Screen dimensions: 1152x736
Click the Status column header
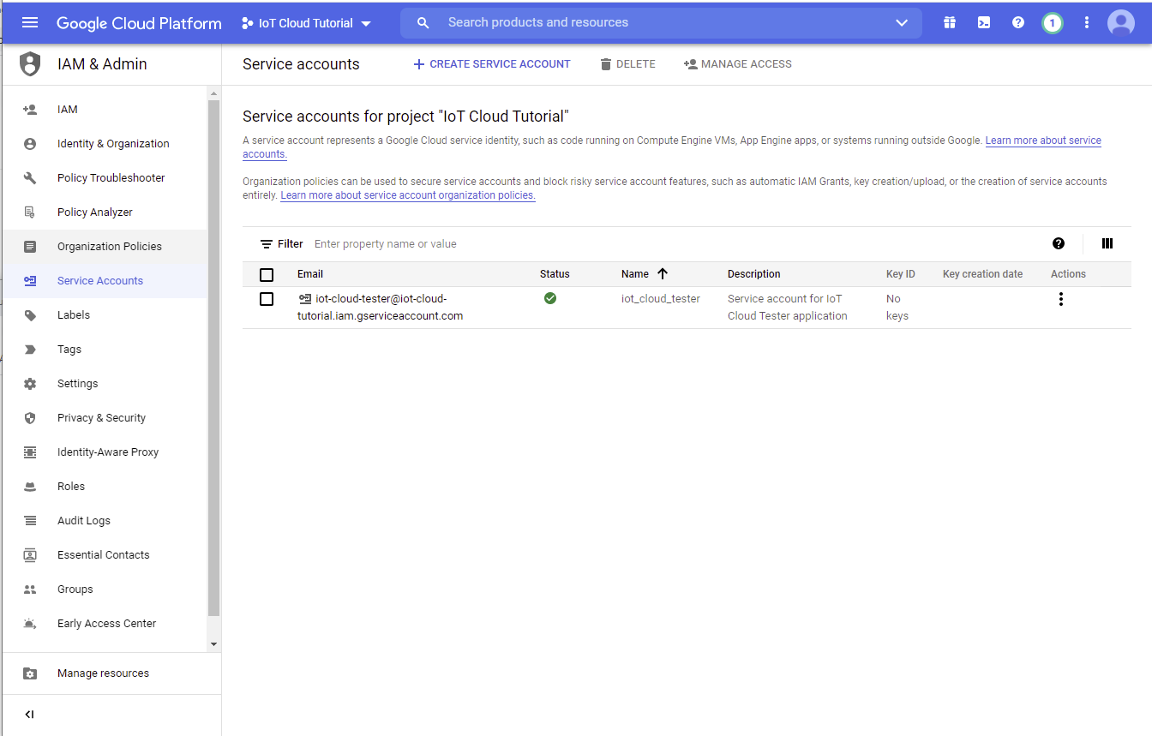(555, 274)
